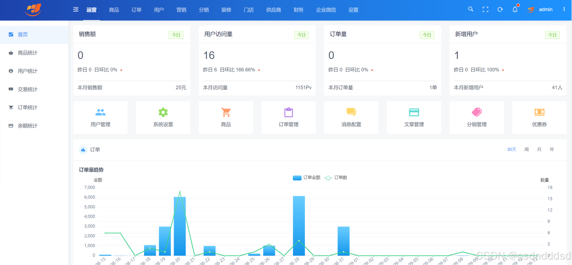The width and height of the screenshot is (572, 265).
Task: Open the 分销 top menu
Action: pyautogui.click(x=204, y=10)
